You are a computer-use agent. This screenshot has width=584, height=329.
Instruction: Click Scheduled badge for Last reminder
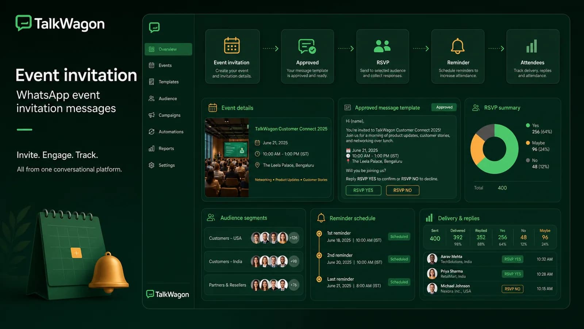pyautogui.click(x=399, y=282)
